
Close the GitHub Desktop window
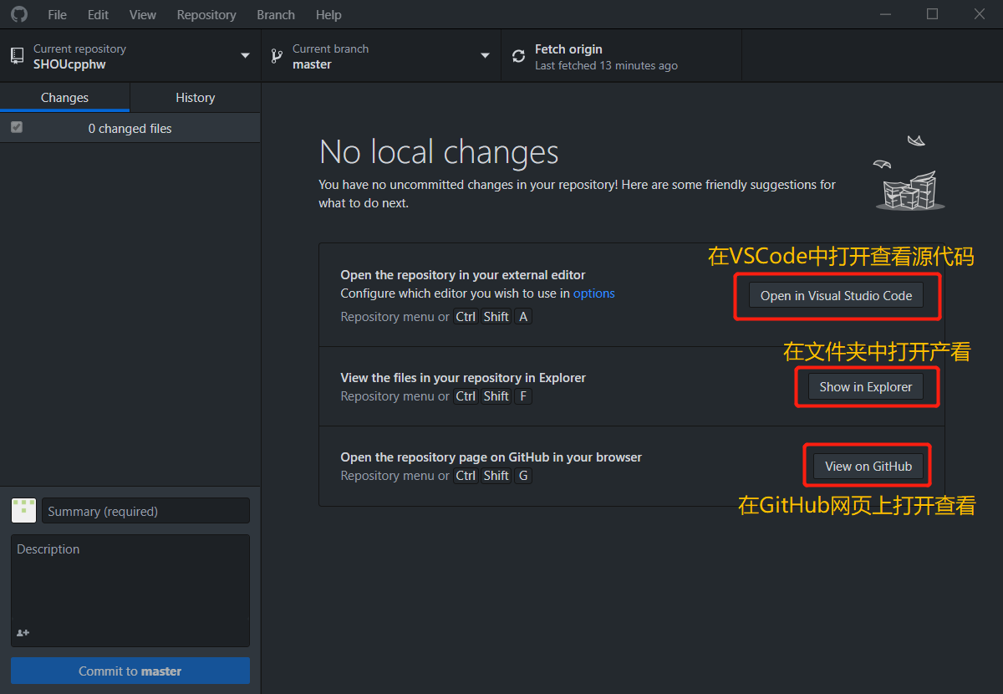(x=980, y=14)
